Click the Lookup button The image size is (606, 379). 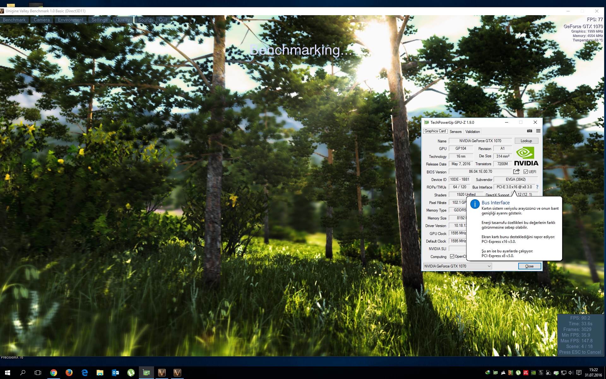[x=526, y=141]
